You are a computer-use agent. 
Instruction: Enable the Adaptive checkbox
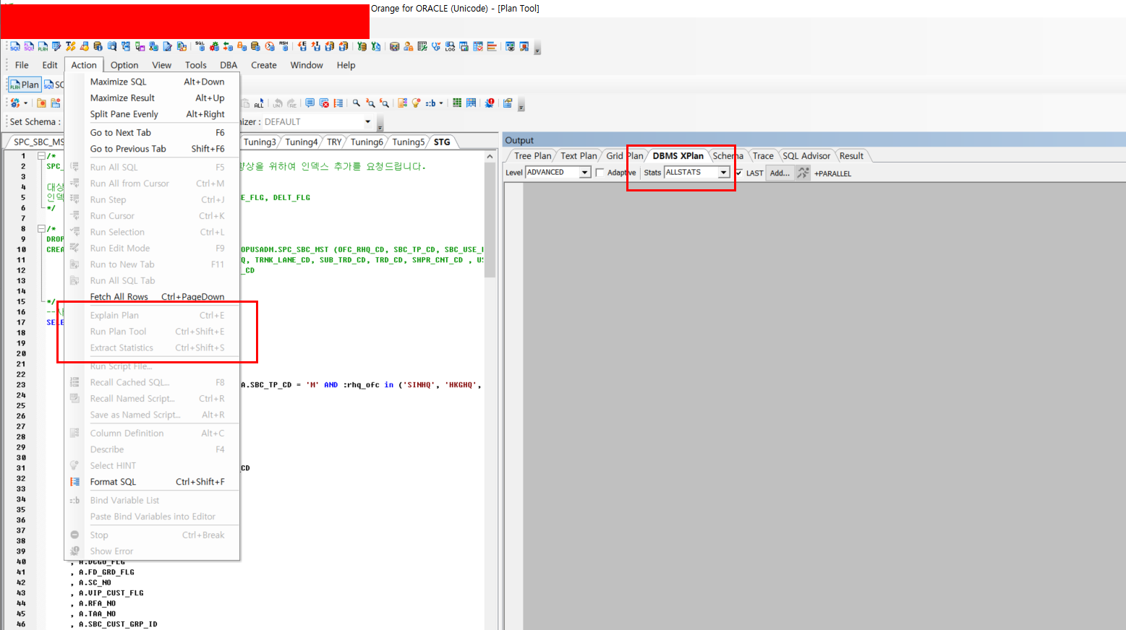click(x=600, y=173)
